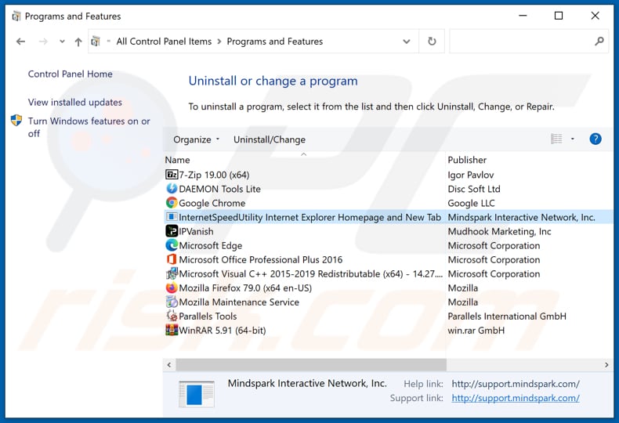Screen dimensions: 619x423
Task: Select Microsoft Edge row
Action: 389,245
